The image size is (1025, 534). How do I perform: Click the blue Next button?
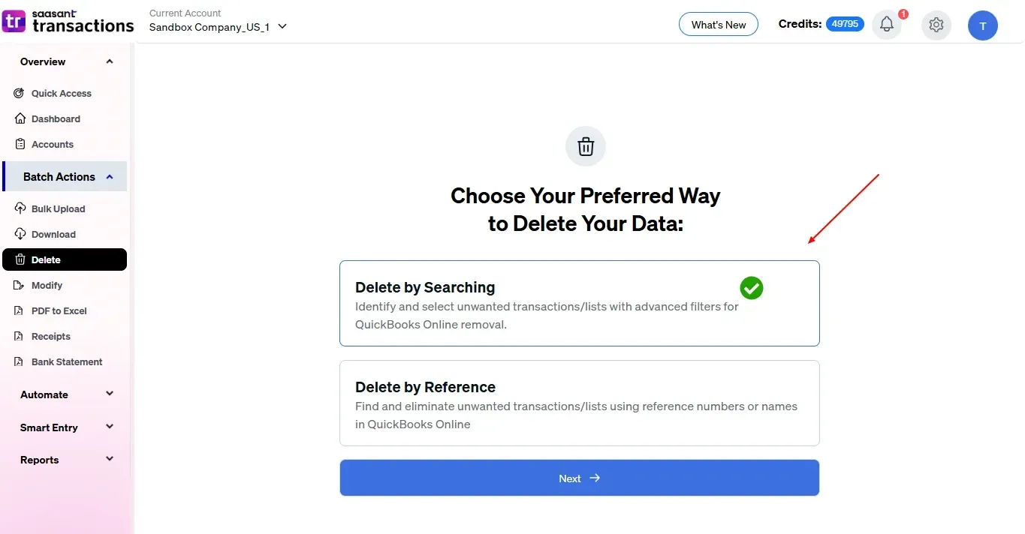pos(579,478)
